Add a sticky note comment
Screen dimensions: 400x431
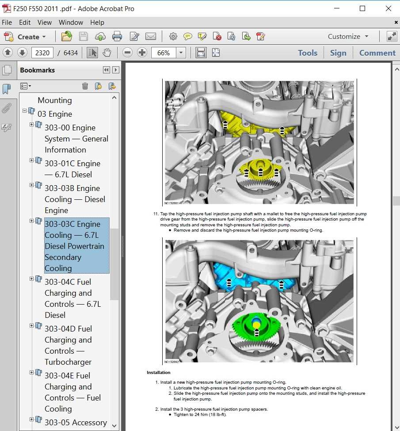[x=187, y=37]
